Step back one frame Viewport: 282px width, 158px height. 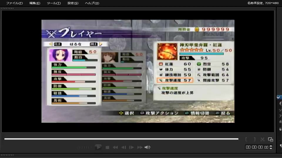click(124, 147)
